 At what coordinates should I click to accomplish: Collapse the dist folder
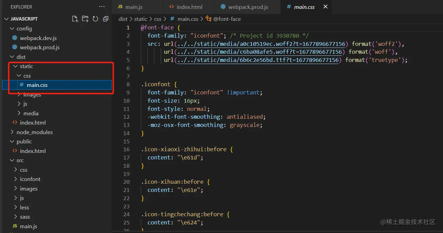click(12, 57)
